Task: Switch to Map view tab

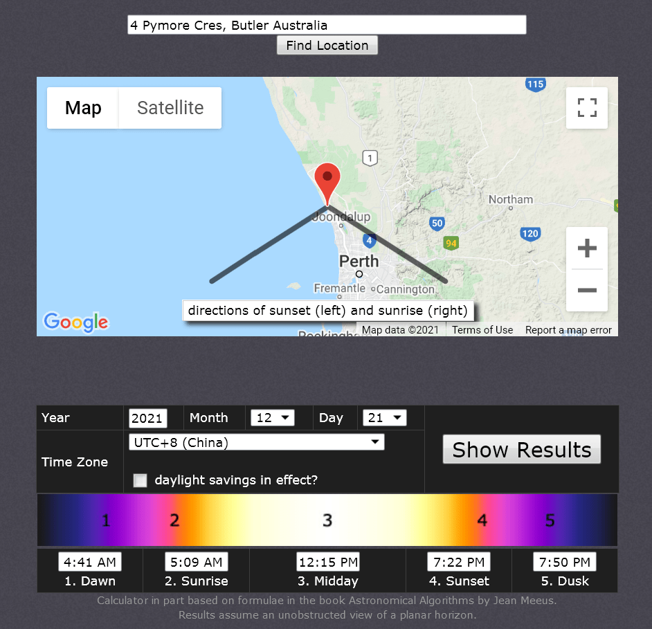Action: pyautogui.click(x=83, y=108)
